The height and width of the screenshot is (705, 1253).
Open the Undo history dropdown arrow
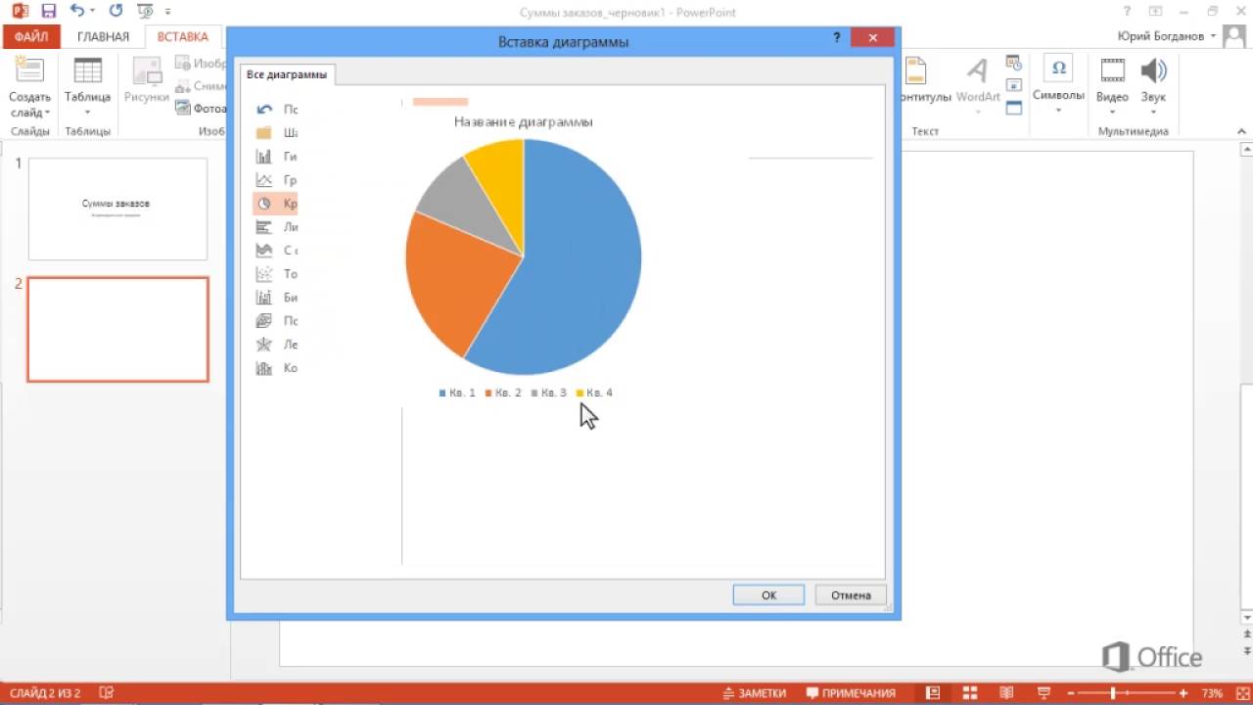coord(93,13)
